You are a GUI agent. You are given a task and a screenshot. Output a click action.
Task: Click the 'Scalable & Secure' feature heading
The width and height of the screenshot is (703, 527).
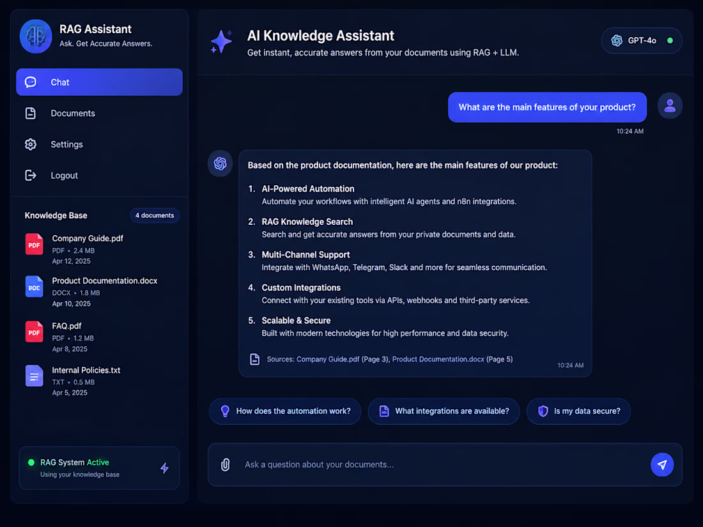[x=297, y=321]
